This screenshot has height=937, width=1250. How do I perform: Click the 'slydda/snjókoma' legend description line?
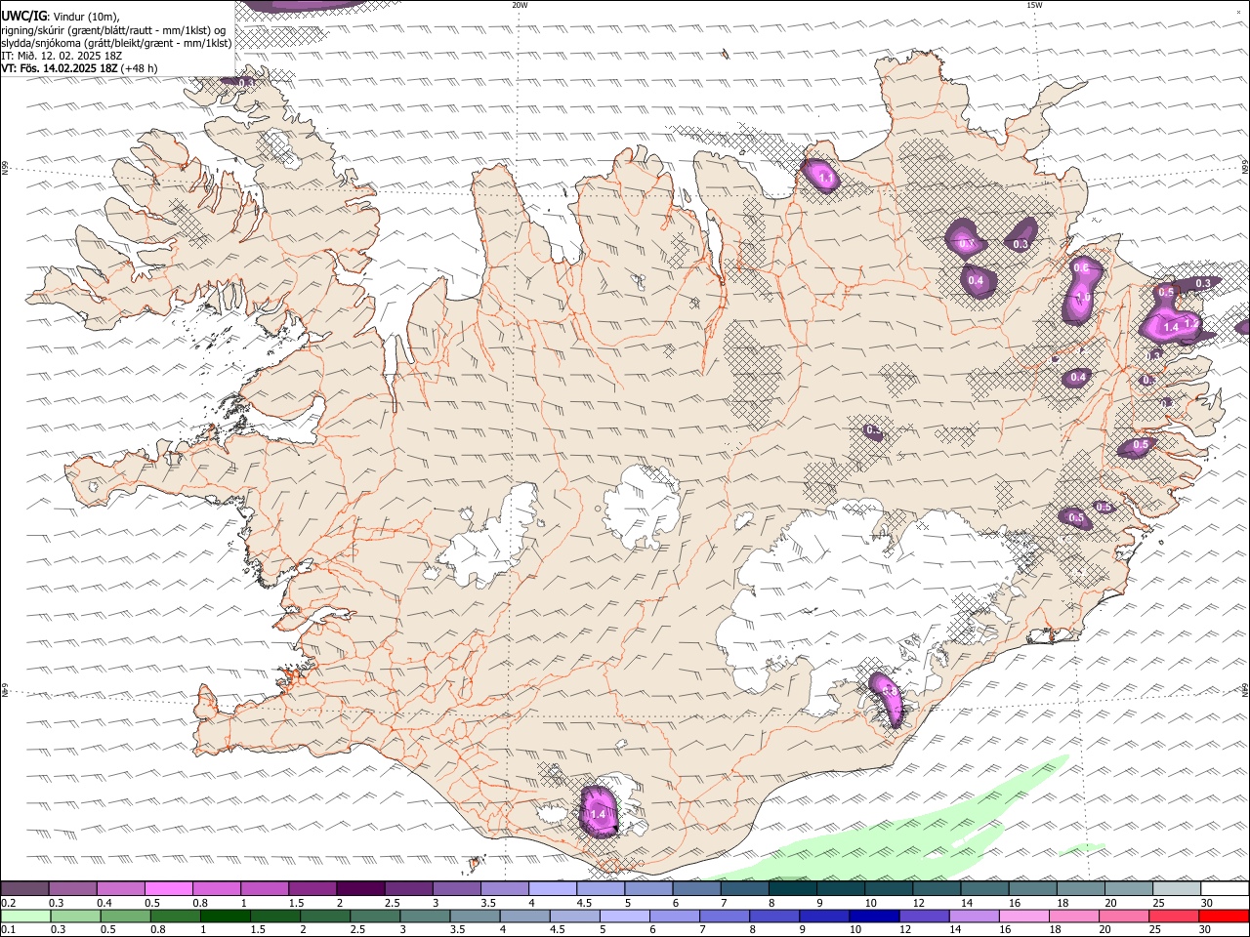click(116, 42)
